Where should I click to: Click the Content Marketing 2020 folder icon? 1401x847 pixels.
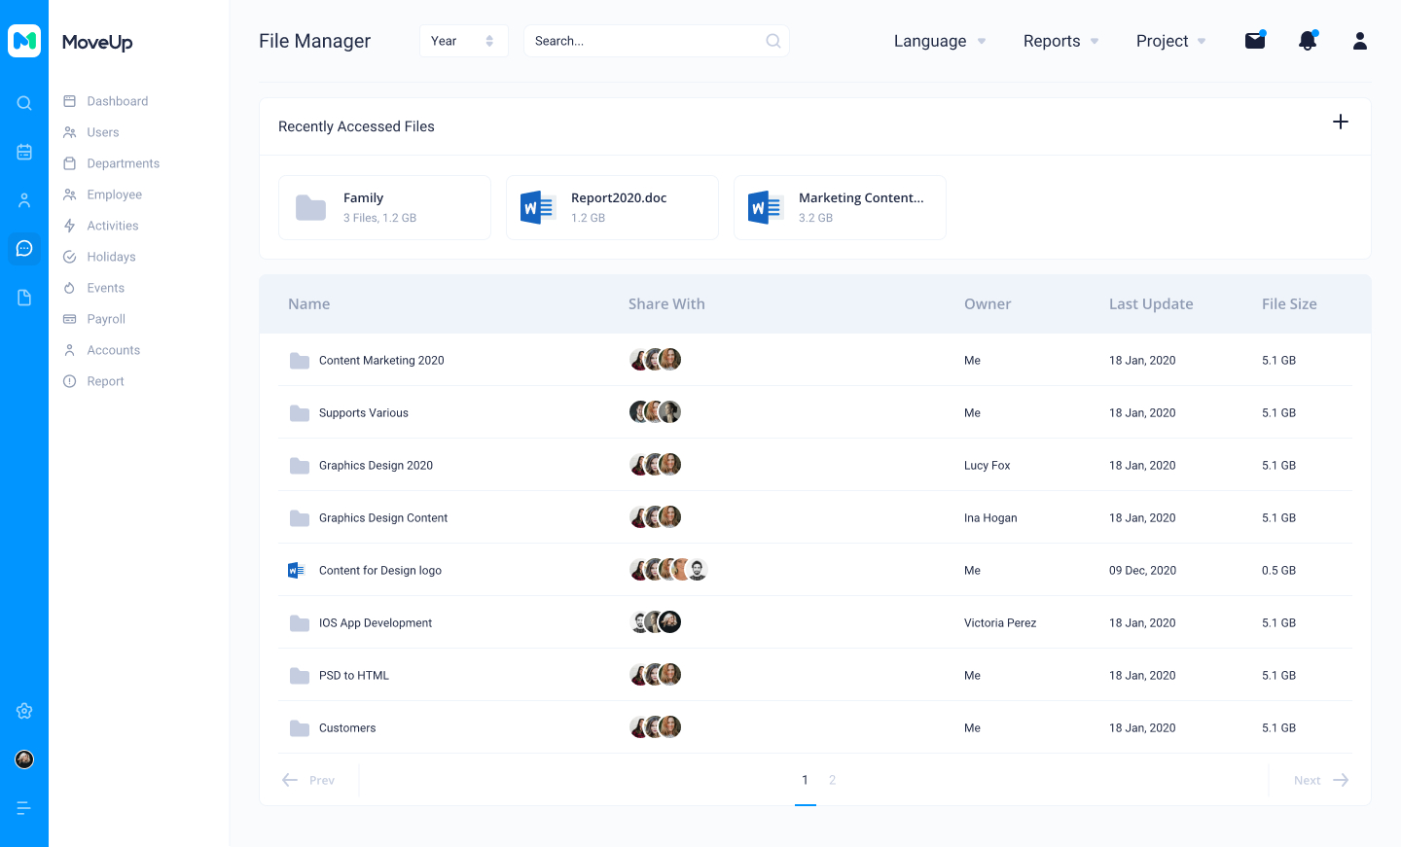300,361
